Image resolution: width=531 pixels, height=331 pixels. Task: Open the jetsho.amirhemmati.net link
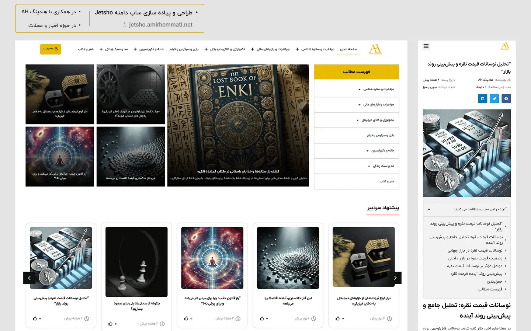tap(161, 25)
